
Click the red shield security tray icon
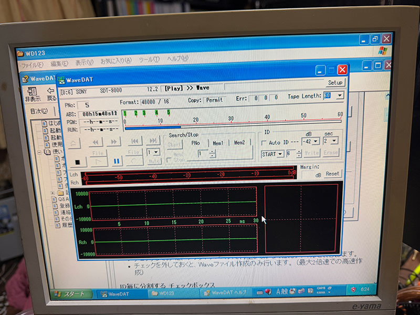(x=353, y=290)
